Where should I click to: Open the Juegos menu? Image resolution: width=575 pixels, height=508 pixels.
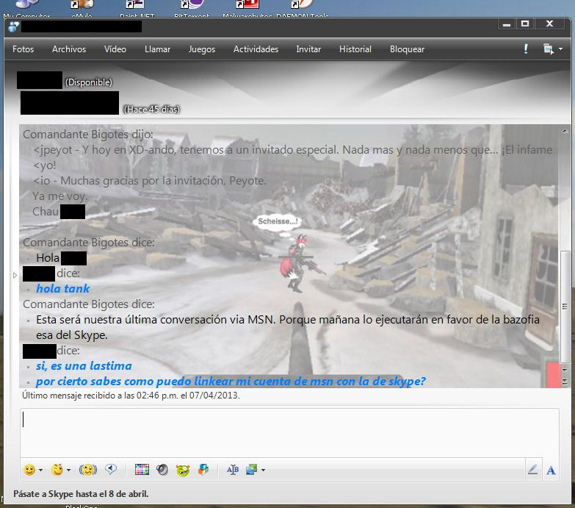[x=202, y=49]
